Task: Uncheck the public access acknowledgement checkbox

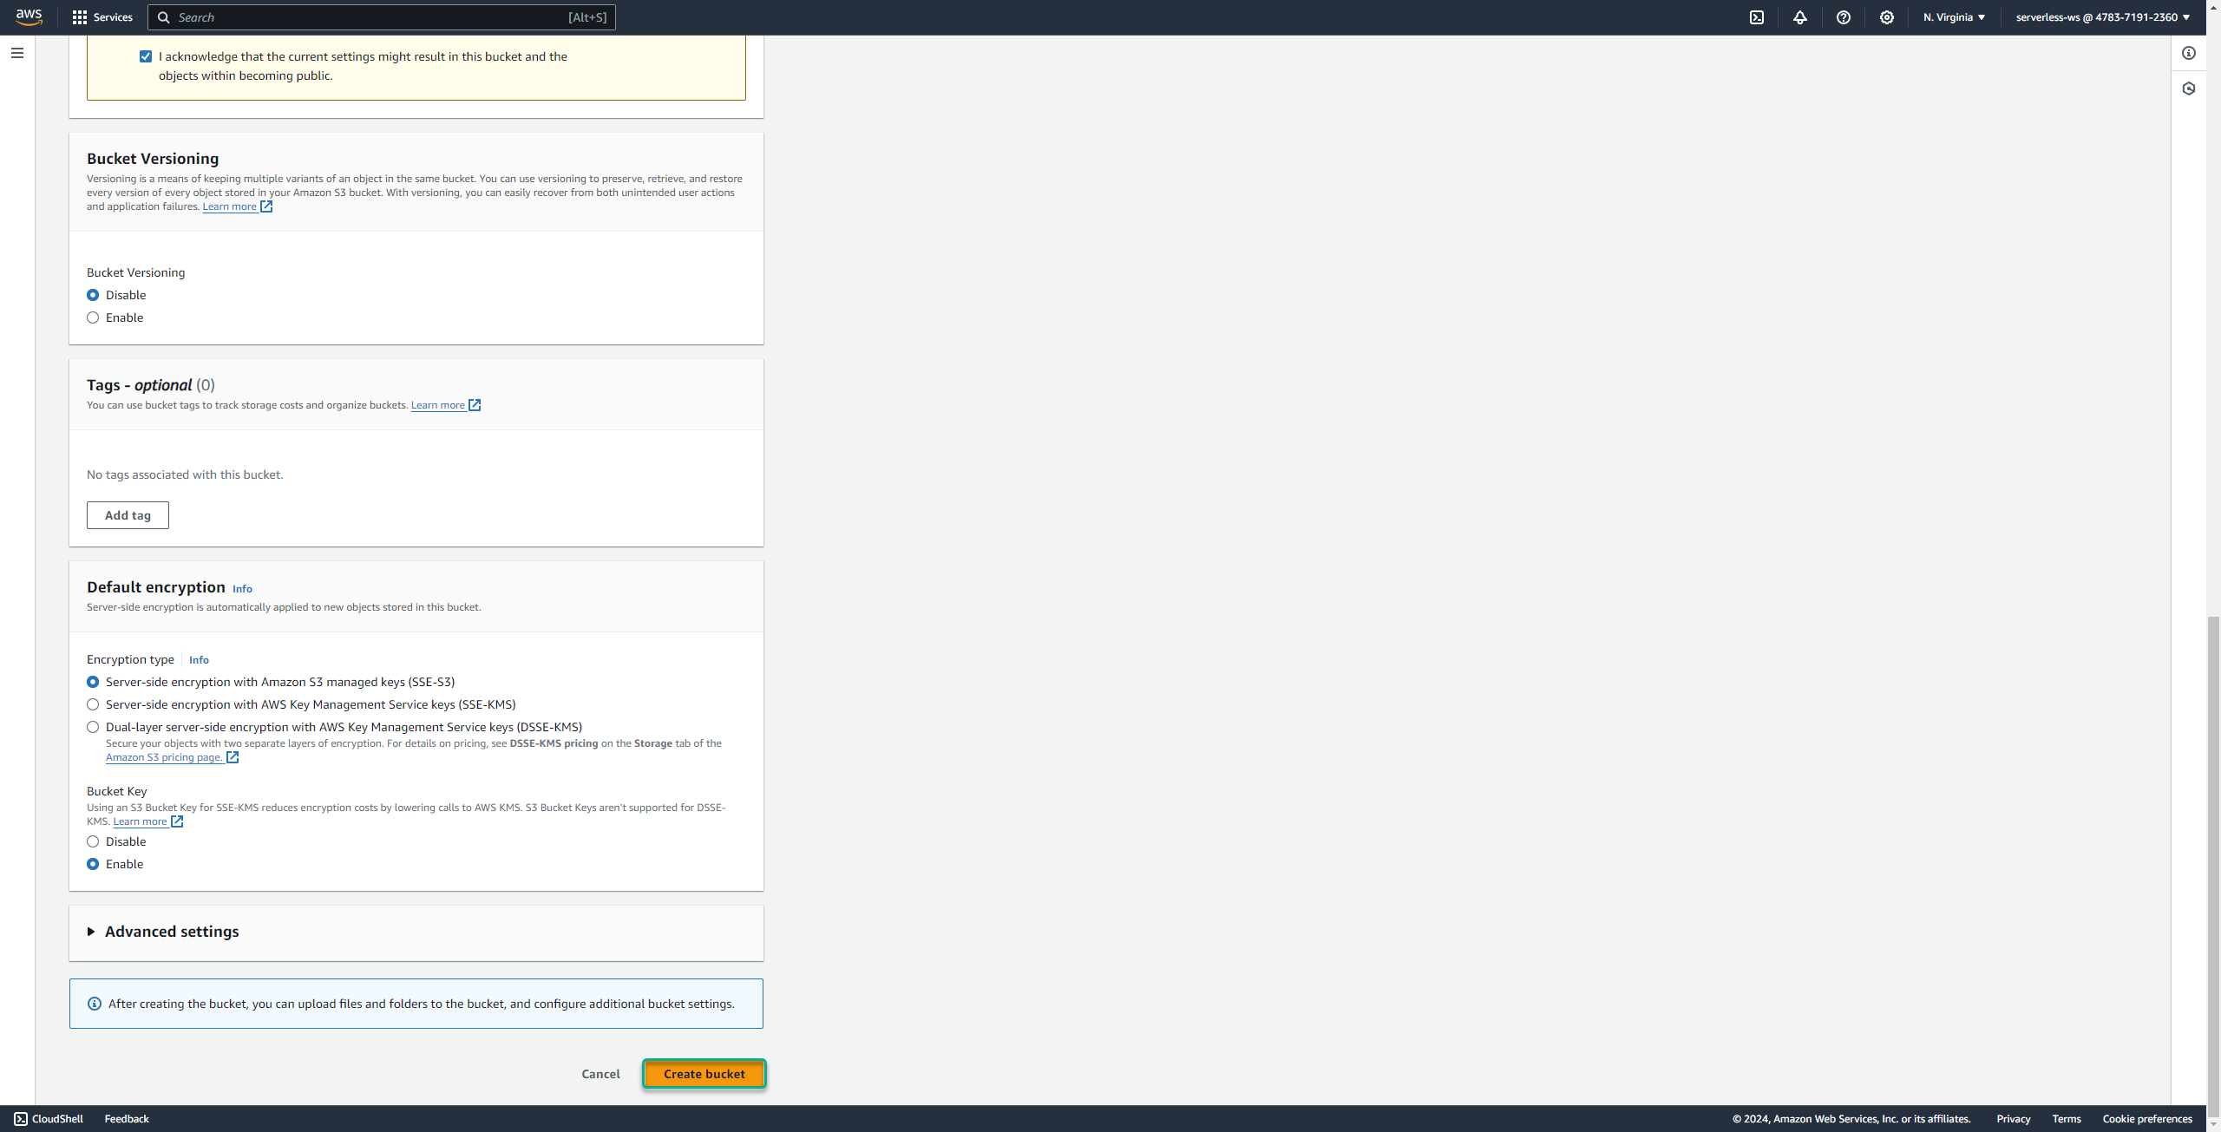Action: [x=146, y=56]
